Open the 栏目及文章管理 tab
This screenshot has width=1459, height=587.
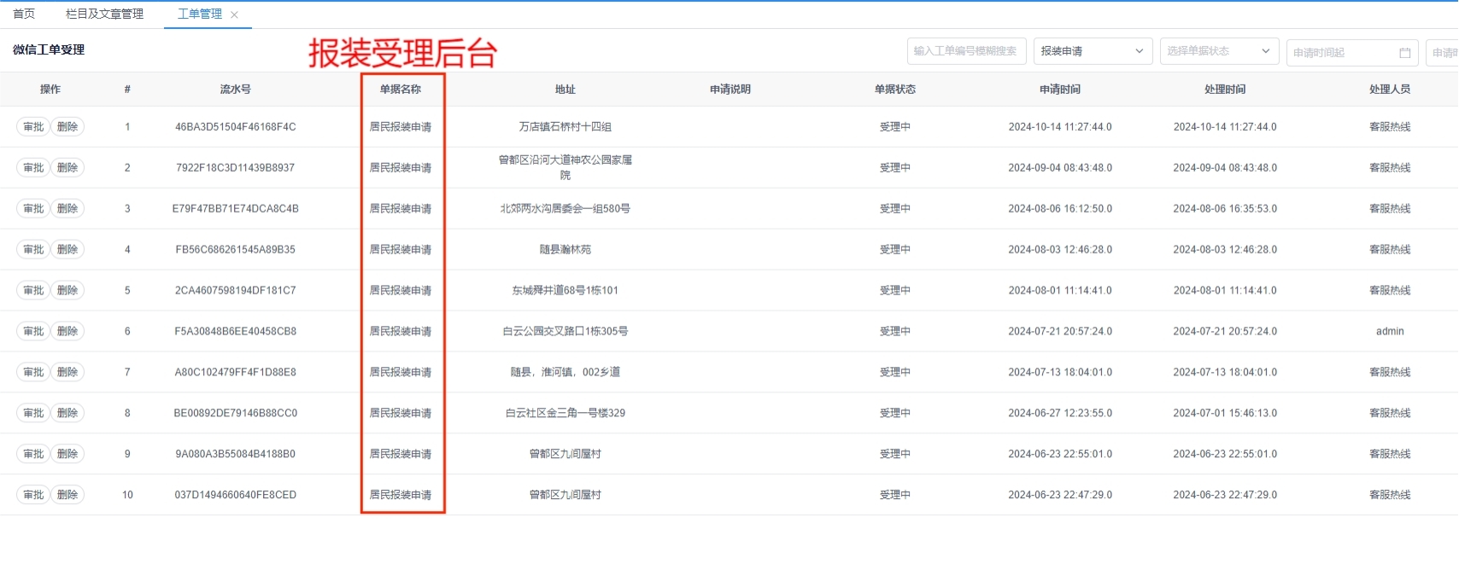(104, 14)
